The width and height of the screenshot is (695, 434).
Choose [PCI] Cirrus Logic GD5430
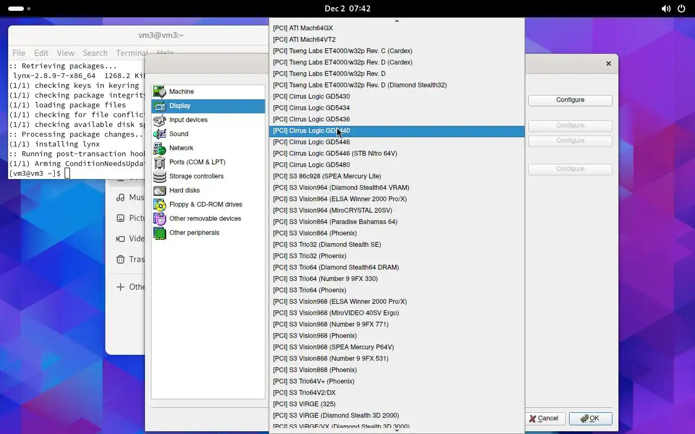point(397,97)
